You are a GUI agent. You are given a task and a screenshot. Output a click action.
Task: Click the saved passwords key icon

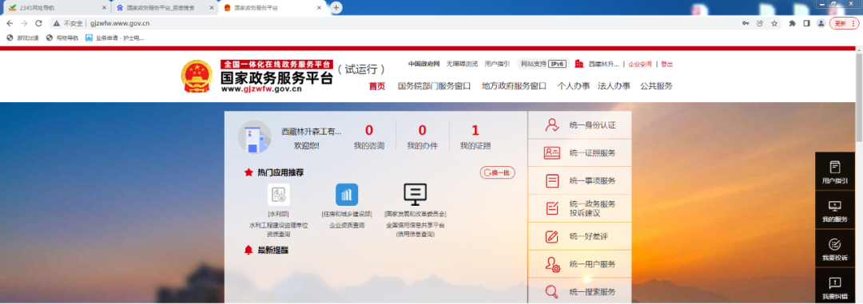(x=746, y=23)
